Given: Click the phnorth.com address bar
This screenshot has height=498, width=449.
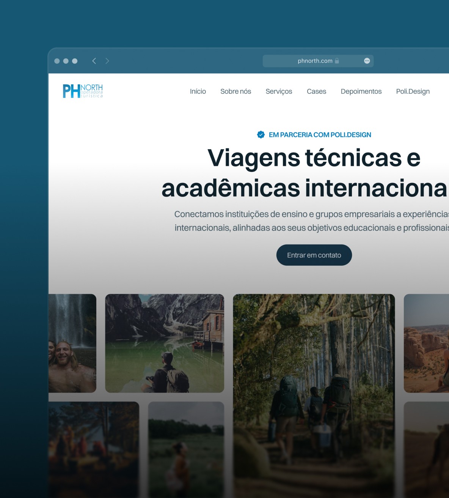Looking at the screenshot, I should click(x=318, y=61).
